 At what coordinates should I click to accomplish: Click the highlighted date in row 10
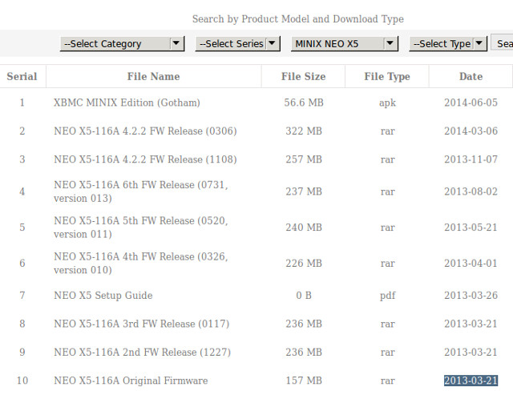tap(471, 381)
